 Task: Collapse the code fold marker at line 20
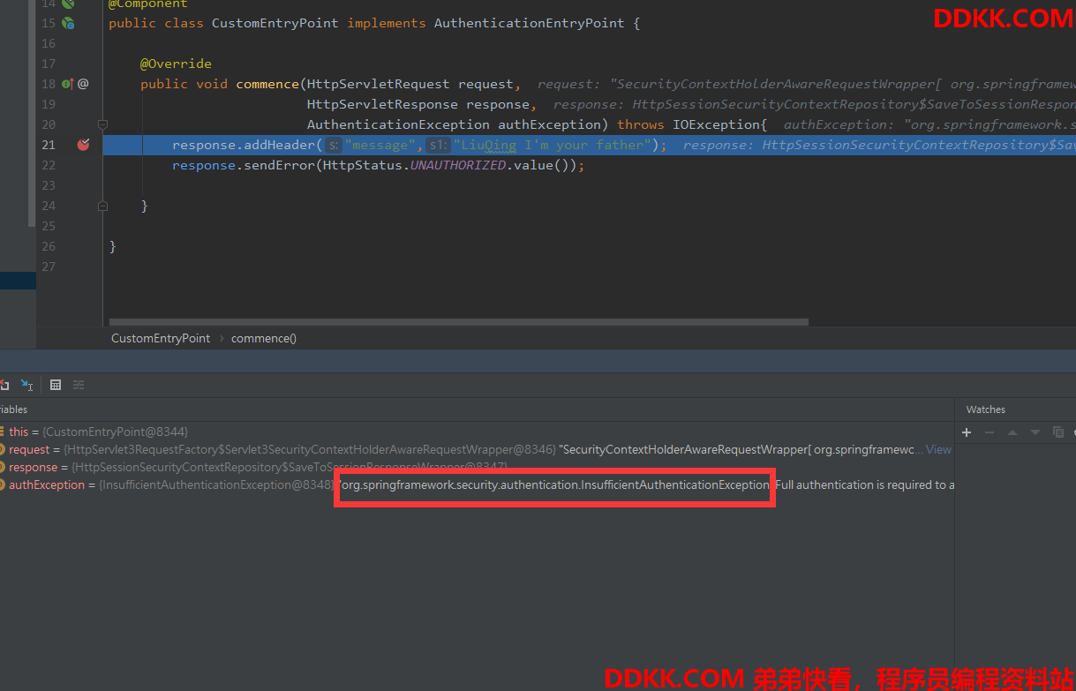(102, 124)
